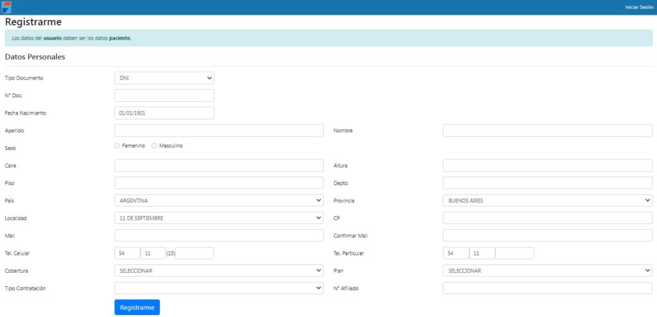
Task: Select the Masculino radio button
Action: coord(154,146)
